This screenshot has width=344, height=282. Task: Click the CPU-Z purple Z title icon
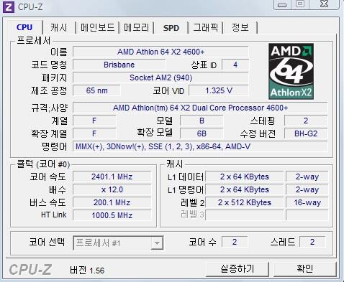(9, 6)
